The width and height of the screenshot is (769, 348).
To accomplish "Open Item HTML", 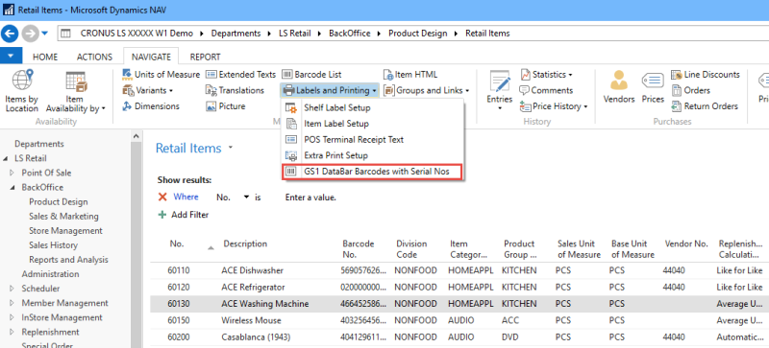I will point(410,75).
